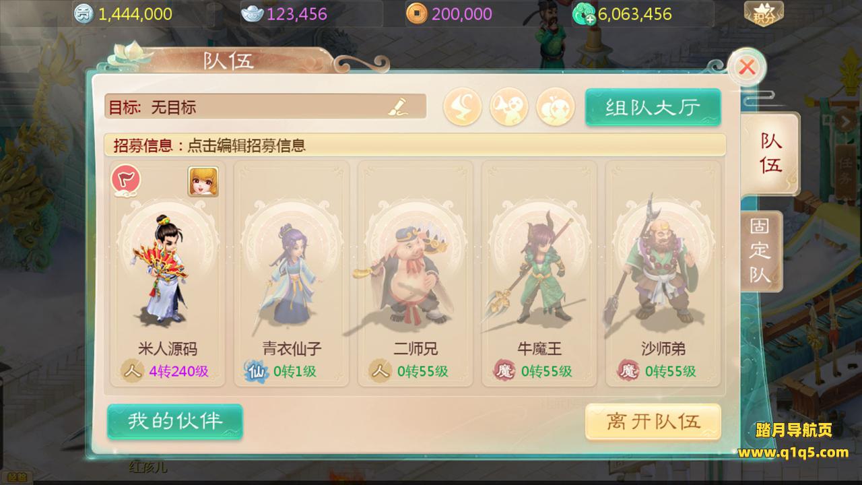
Task: Select the 沙师弟 team member card
Action: point(663,273)
